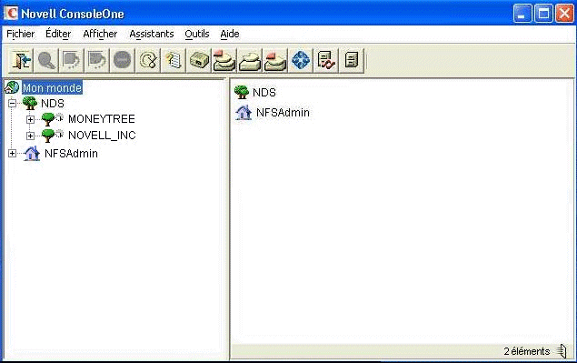577x363 pixels.
Task: Minimize the ConsoleOne window
Action: pyautogui.click(x=522, y=14)
